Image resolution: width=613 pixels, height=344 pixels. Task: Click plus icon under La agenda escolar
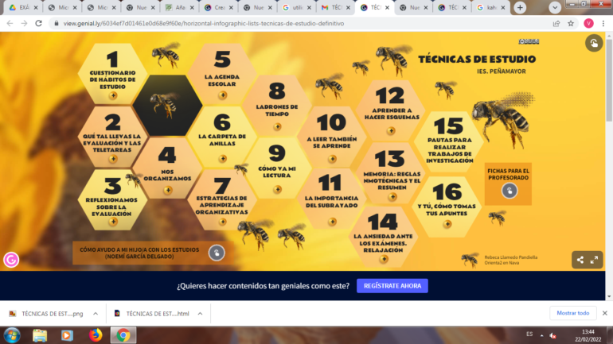[x=222, y=95]
